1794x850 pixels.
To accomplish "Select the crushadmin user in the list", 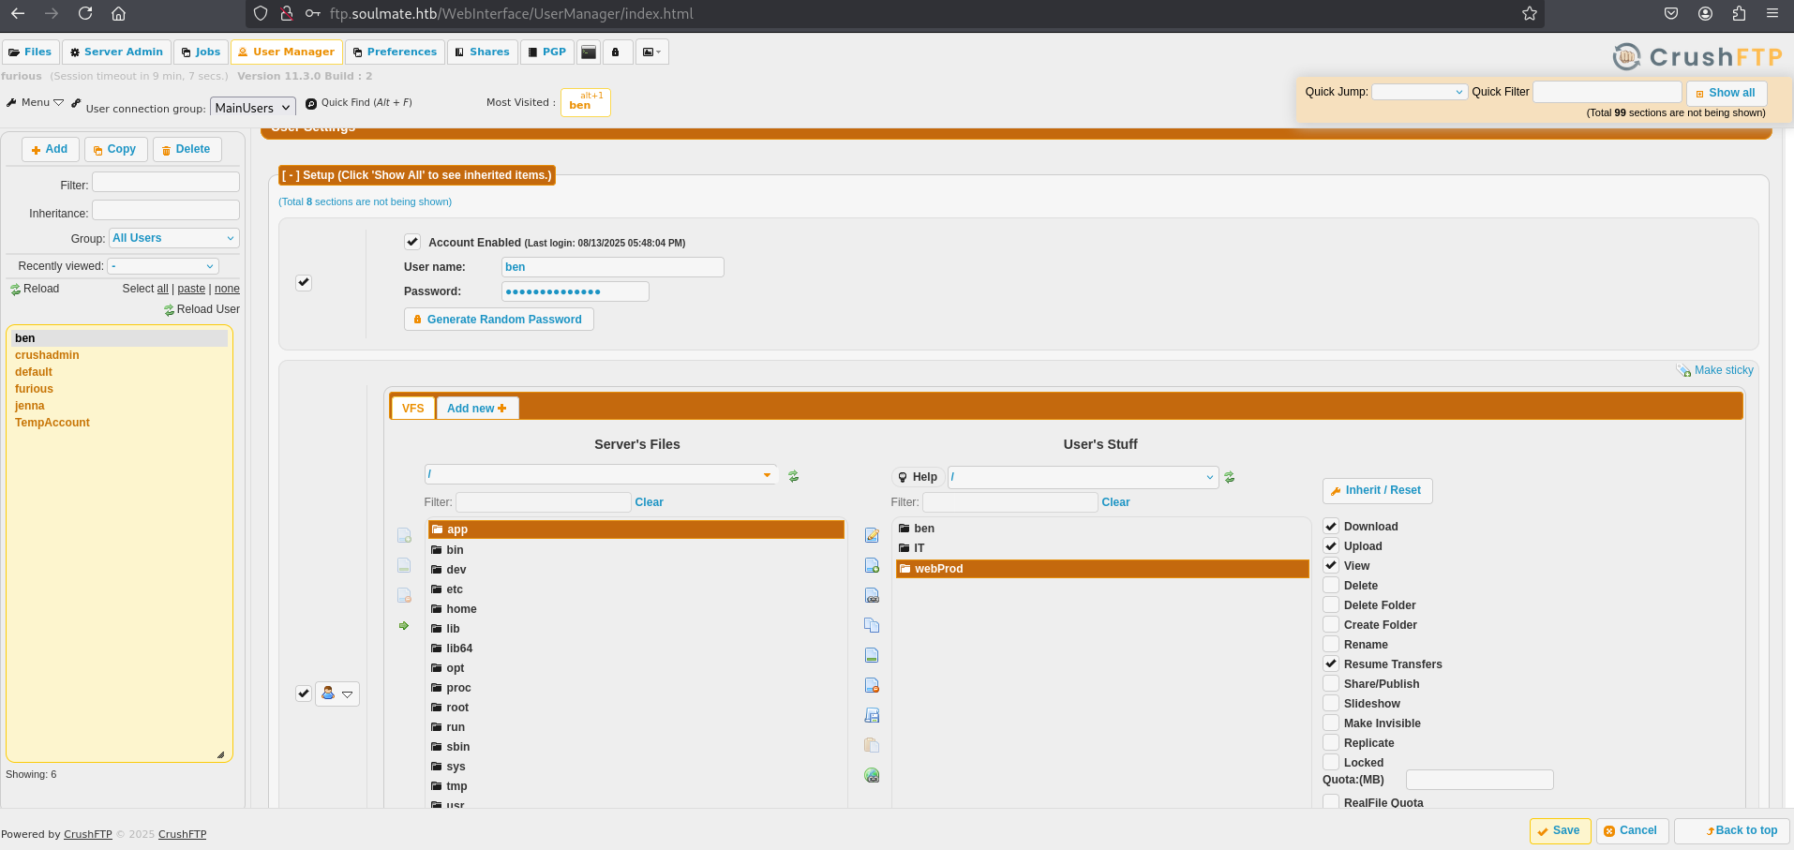I will 47,355.
